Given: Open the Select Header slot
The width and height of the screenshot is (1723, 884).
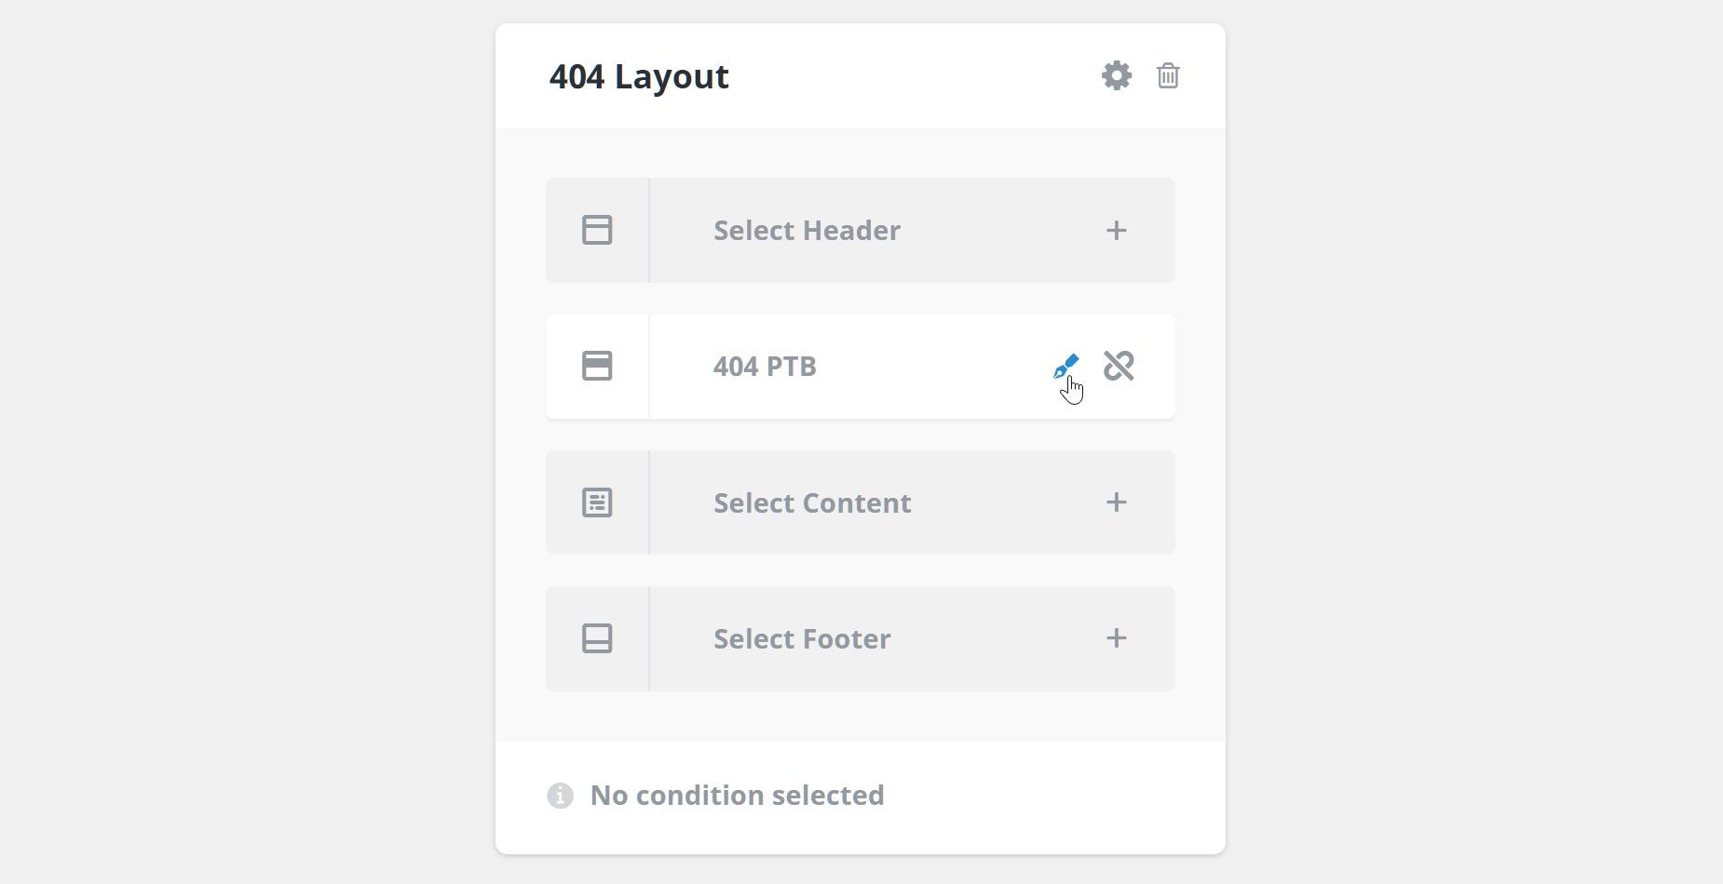Looking at the screenshot, I should [861, 230].
